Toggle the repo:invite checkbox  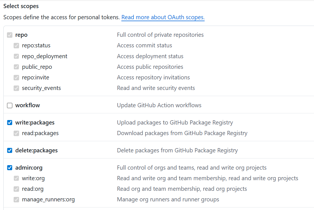pos(16,77)
